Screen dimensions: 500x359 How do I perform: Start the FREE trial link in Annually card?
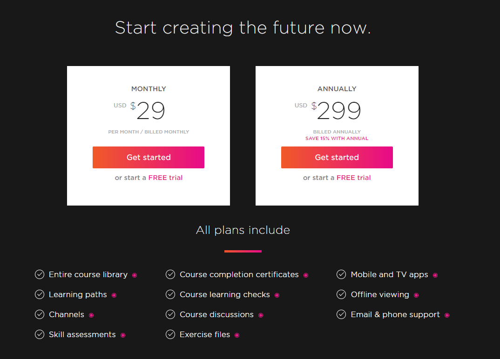[354, 178]
